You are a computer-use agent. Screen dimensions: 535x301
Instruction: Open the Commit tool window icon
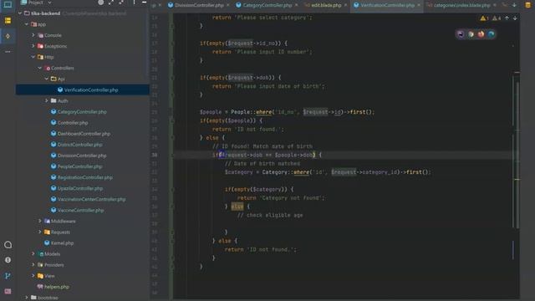pyautogui.click(x=8, y=36)
